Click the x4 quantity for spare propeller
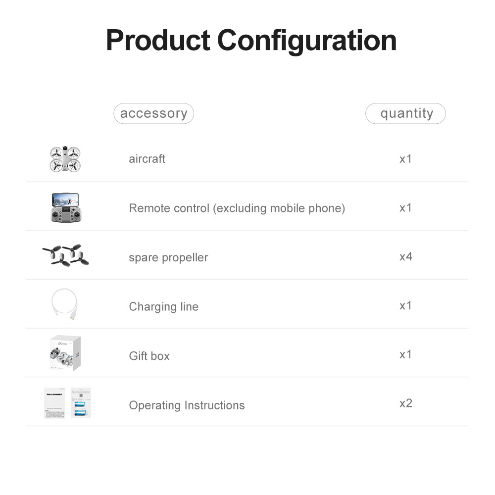This screenshot has width=495, height=495. pos(405,256)
